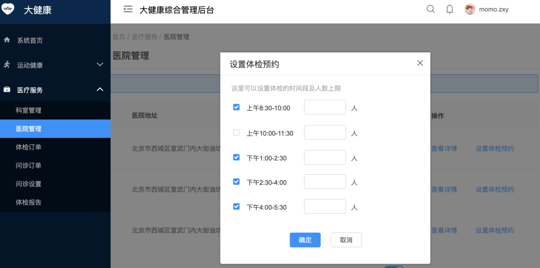Toggle the sidebar collapse icon
Image resolution: width=540 pixels, height=268 pixels.
[128, 9]
